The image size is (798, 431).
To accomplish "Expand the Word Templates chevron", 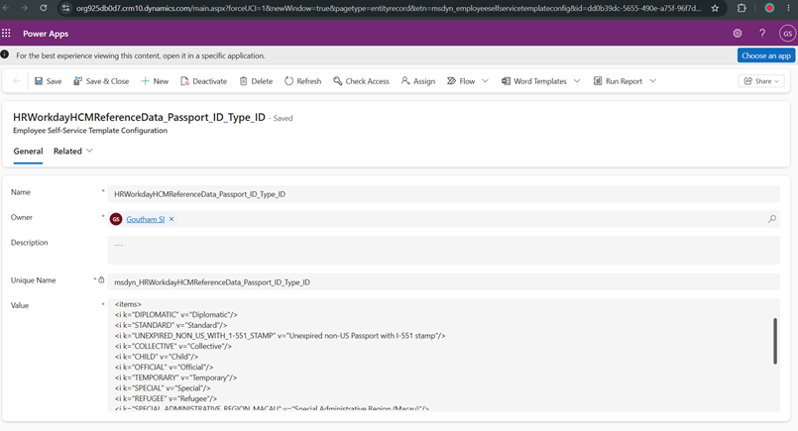I will 577,81.
